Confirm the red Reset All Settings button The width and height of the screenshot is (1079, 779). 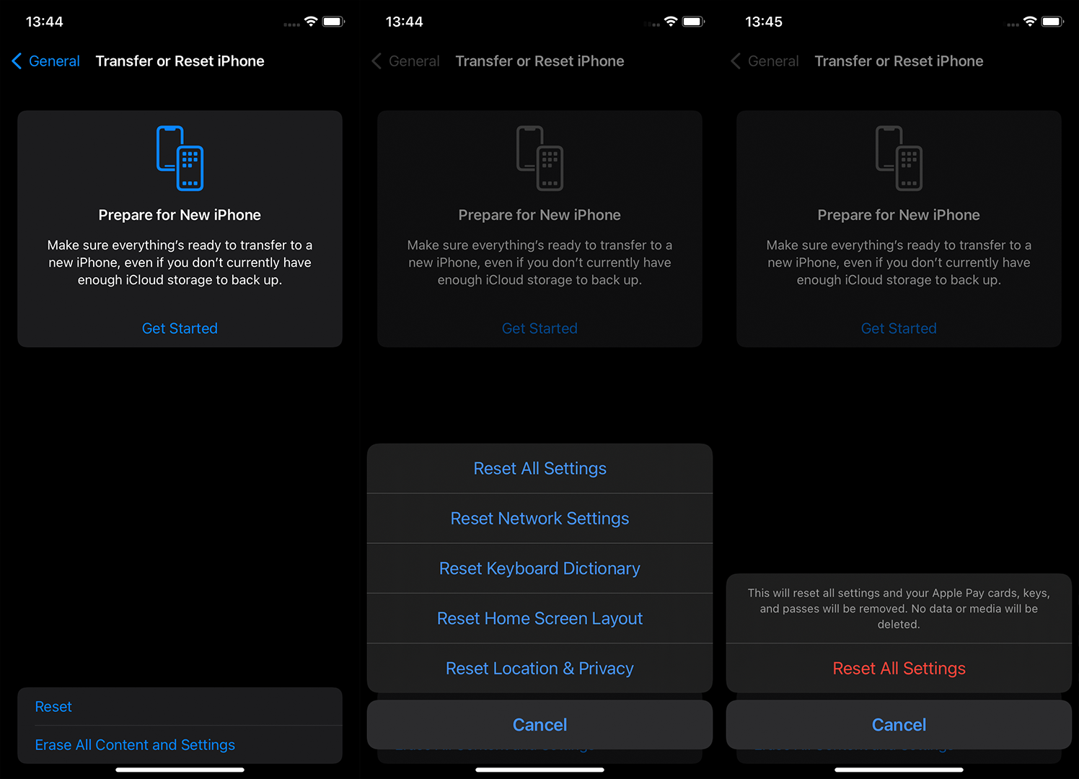[899, 669]
